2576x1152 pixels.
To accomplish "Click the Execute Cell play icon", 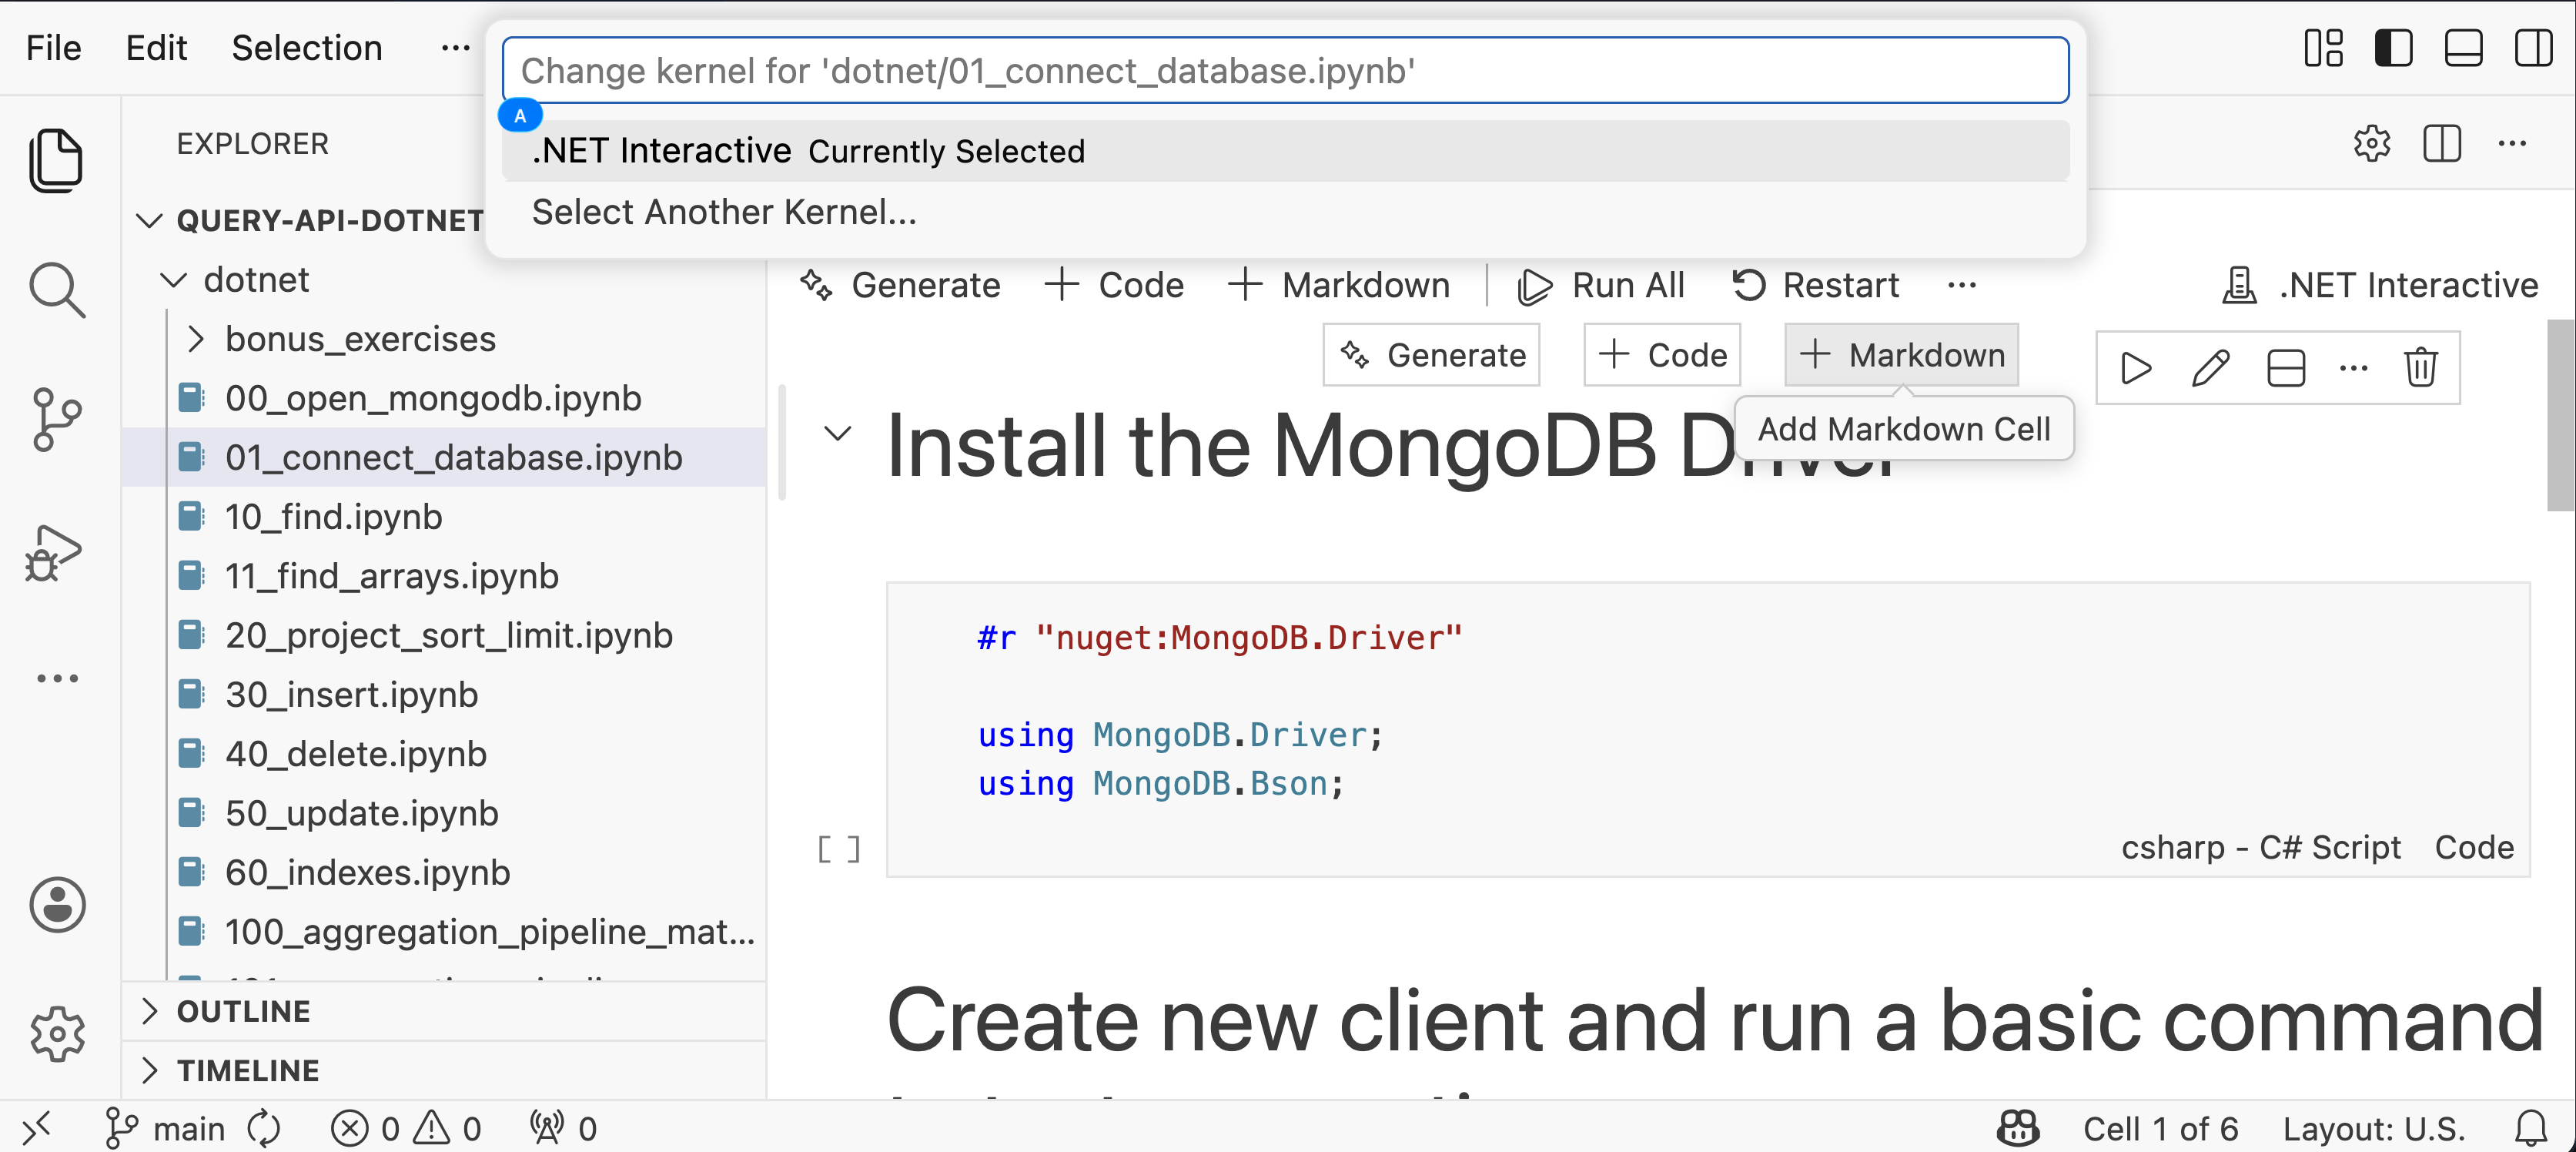I will pos(2136,368).
